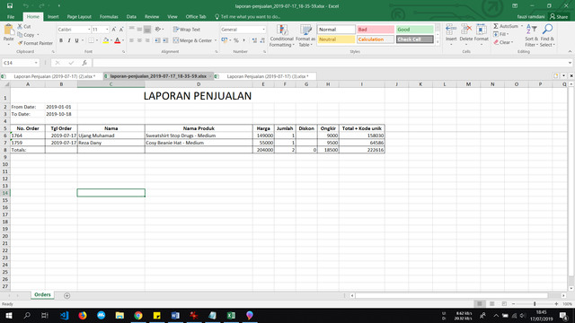Switch to Page Layout view in status bar
The height and width of the screenshot is (323, 575).
pos(491,304)
